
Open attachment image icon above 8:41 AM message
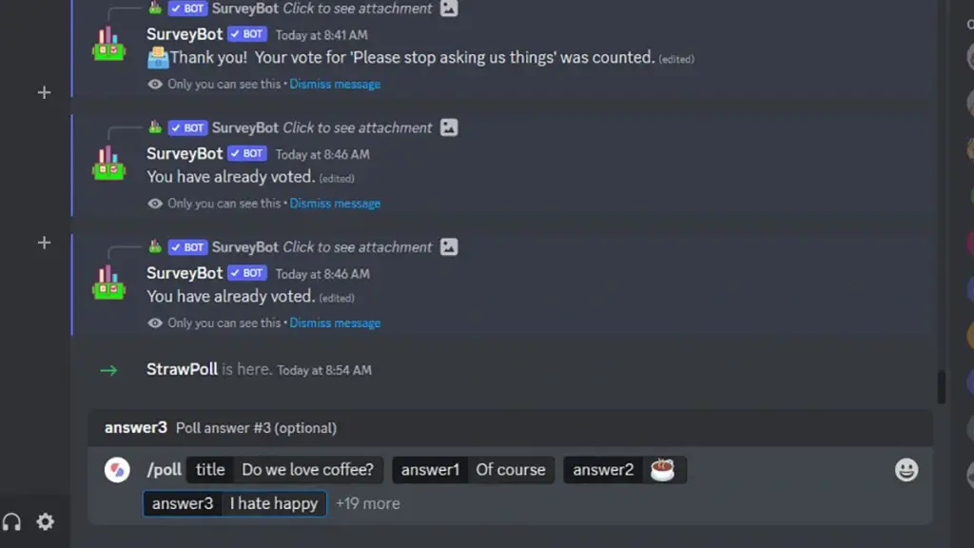(x=449, y=8)
